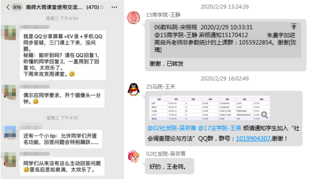Open the student table image thumbnail
This screenshot has width=311, height=179.
(210, 108)
